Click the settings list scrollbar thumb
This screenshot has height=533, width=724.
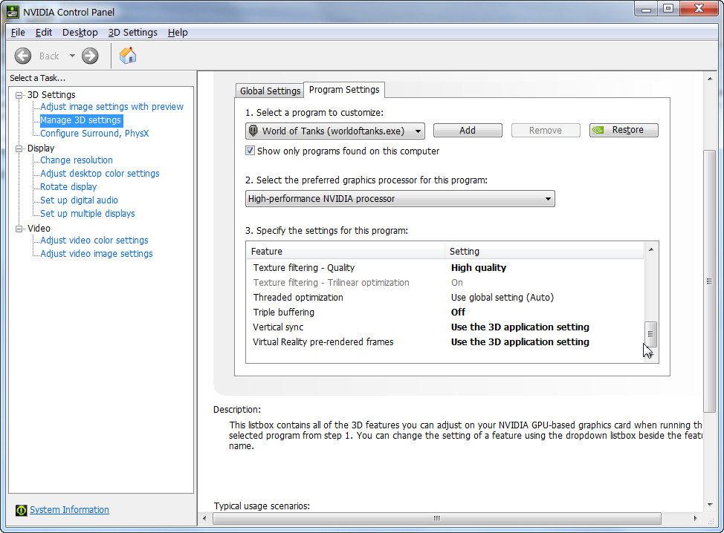point(650,333)
